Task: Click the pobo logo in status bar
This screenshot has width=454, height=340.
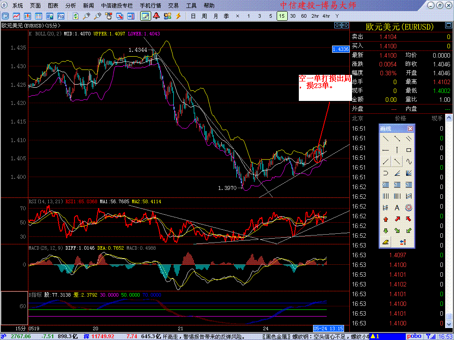Action: 415,336
